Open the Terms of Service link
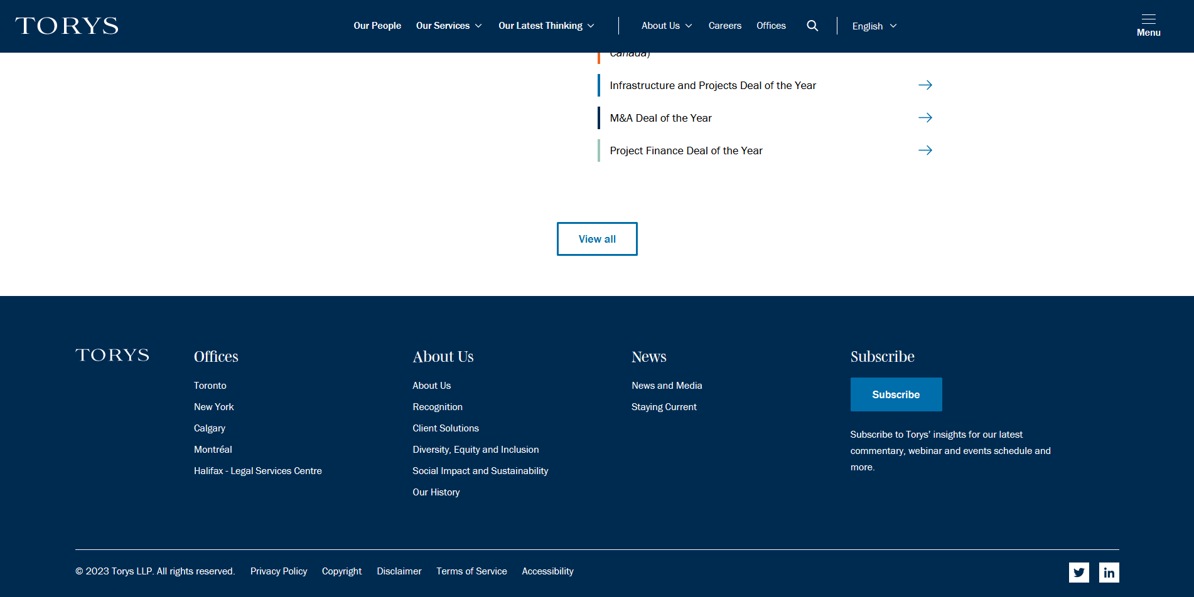 471,571
